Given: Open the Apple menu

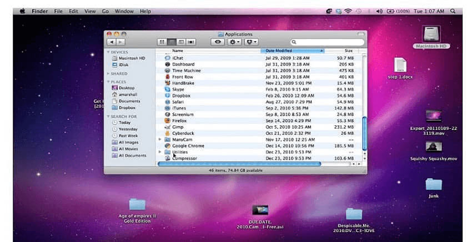Looking at the screenshot, I should (23, 11).
